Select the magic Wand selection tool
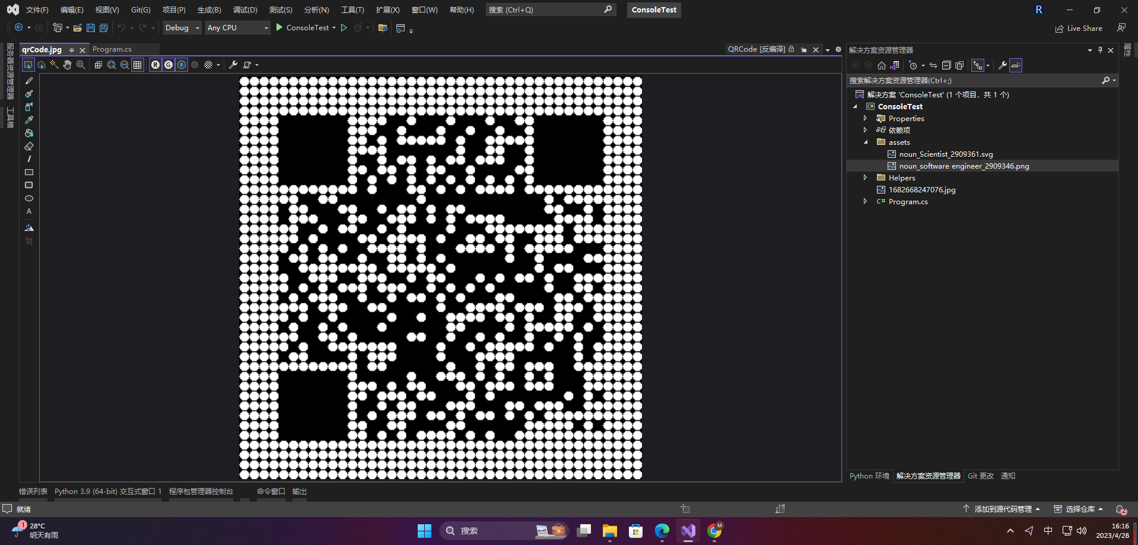The image size is (1138, 545). (54, 65)
